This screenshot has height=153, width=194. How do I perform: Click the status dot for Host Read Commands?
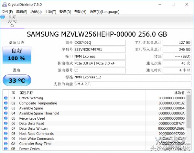coord(6,134)
